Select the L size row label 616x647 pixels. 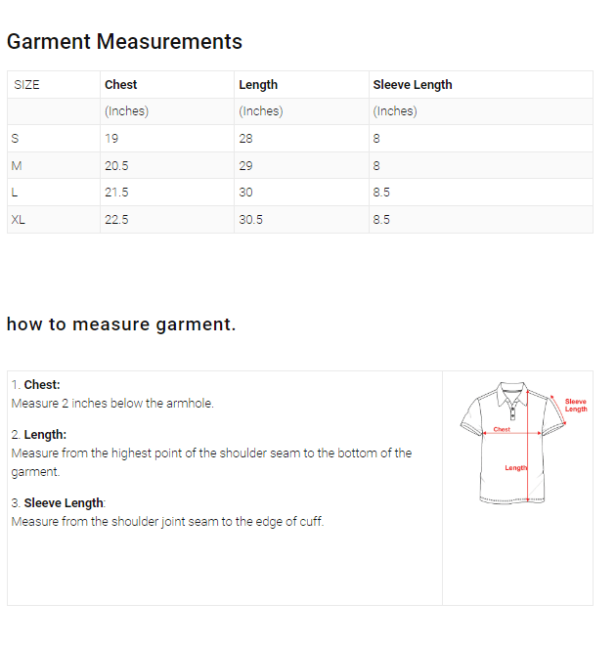click(14, 193)
